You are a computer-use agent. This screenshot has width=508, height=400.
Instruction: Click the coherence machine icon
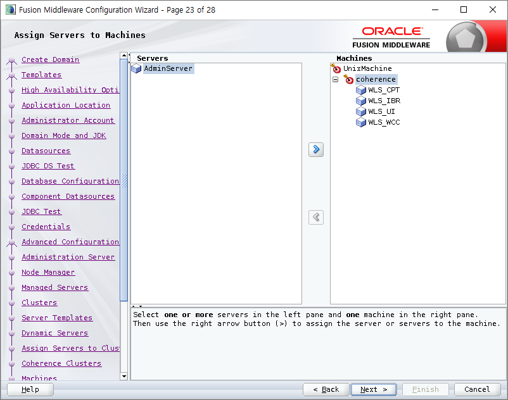pyautogui.click(x=348, y=79)
